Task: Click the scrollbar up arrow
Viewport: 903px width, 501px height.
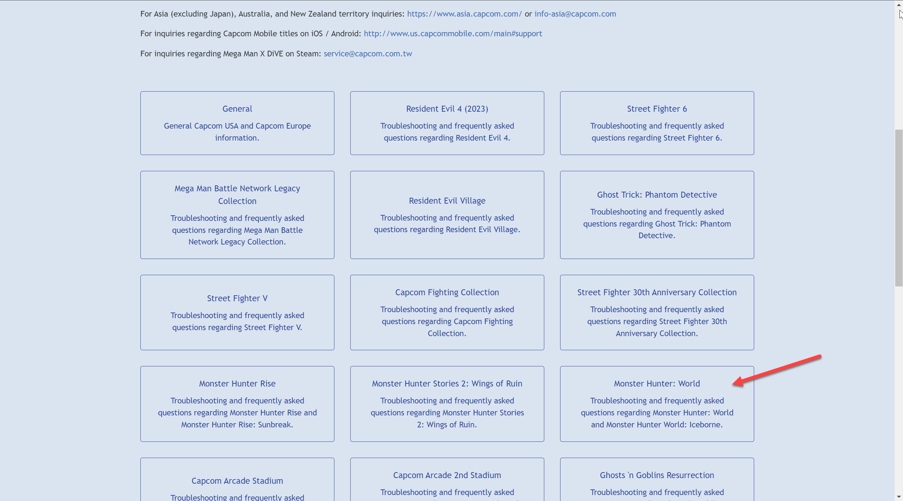Action: coord(899,4)
